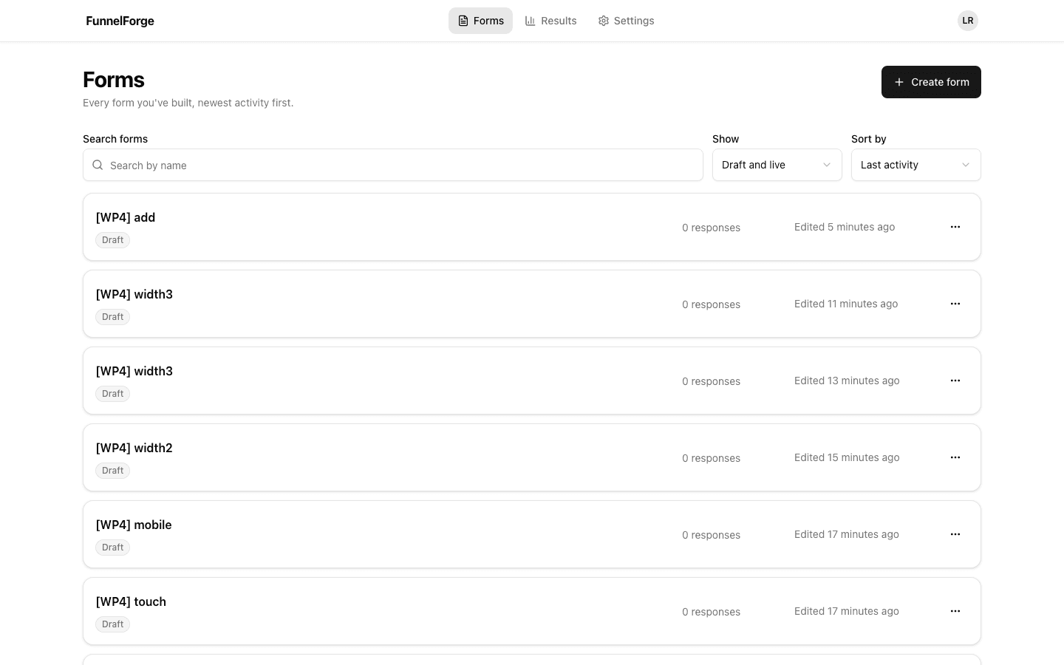Click the FunnelForge logo
The image size is (1064, 665).
coord(120,21)
